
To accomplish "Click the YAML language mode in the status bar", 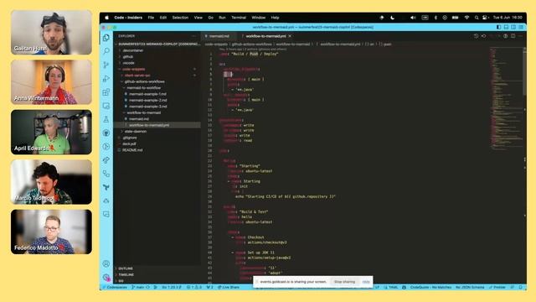I will tap(393, 287).
